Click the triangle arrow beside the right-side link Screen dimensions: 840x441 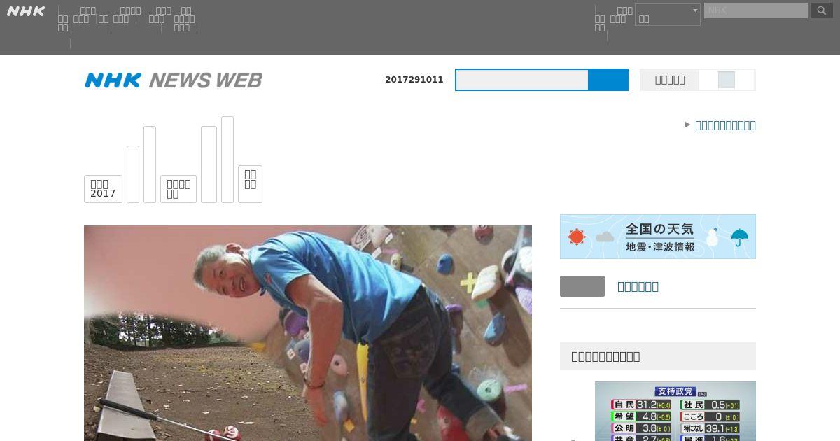pyautogui.click(x=687, y=125)
